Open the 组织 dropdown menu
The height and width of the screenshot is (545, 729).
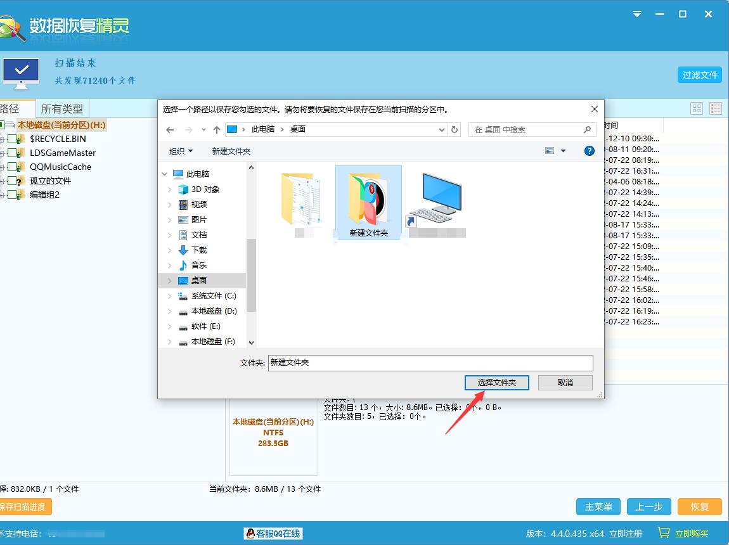(181, 151)
